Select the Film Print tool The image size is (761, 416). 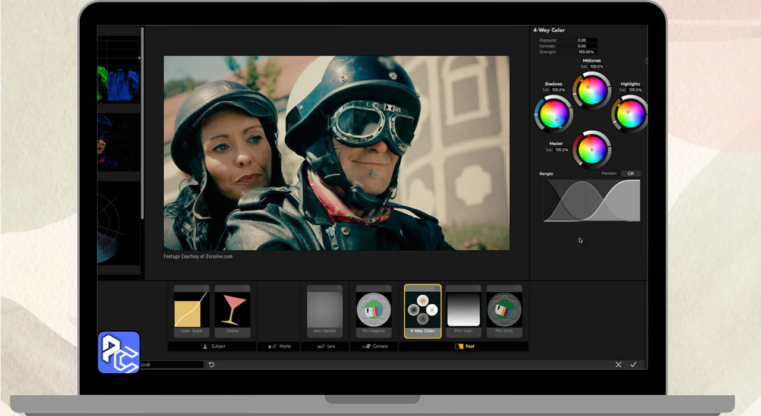[504, 309]
